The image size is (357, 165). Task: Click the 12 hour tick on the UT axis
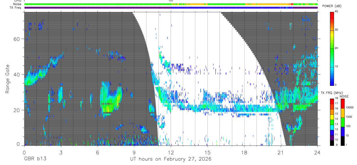click(x=171, y=152)
